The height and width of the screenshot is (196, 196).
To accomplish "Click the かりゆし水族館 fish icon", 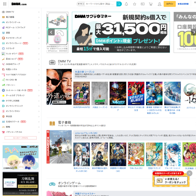I will tap(3, 101).
